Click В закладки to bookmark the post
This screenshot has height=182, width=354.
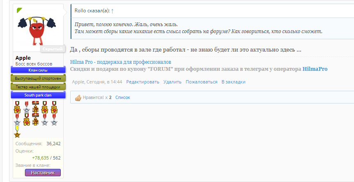pyautogui.click(x=233, y=82)
